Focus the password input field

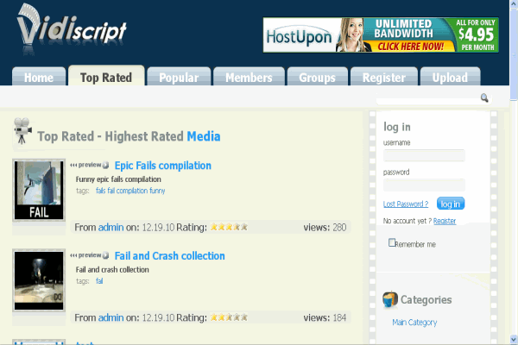pos(424,185)
